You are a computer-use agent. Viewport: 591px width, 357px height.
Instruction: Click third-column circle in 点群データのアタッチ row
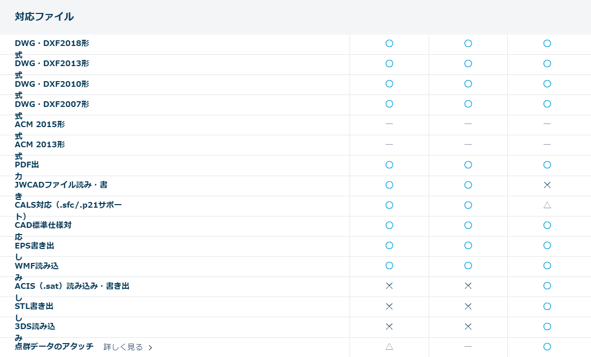tap(547, 347)
